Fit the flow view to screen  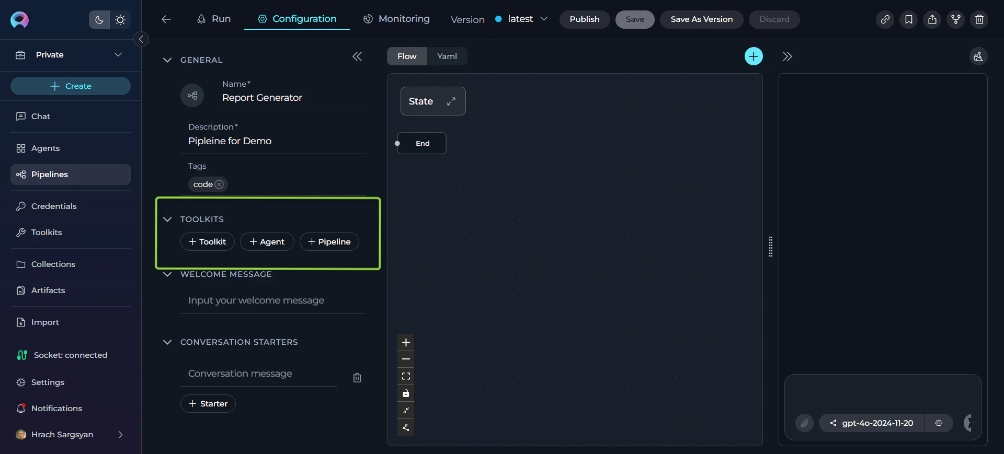[406, 377]
